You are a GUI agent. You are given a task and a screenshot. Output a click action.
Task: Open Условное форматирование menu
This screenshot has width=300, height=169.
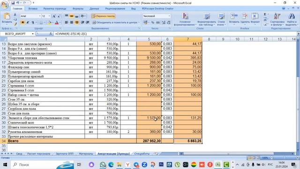coord(185,19)
